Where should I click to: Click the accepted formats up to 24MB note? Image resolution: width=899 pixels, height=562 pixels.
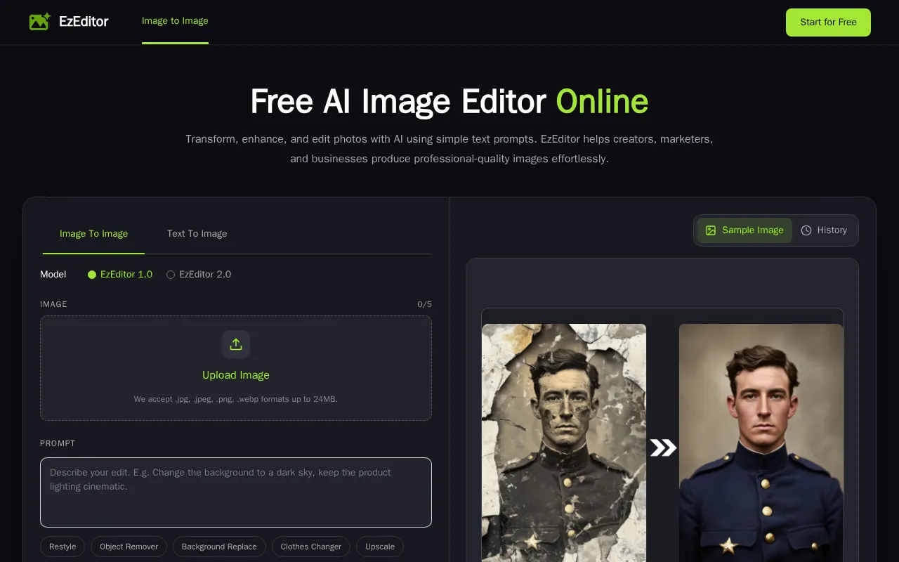[236, 399]
